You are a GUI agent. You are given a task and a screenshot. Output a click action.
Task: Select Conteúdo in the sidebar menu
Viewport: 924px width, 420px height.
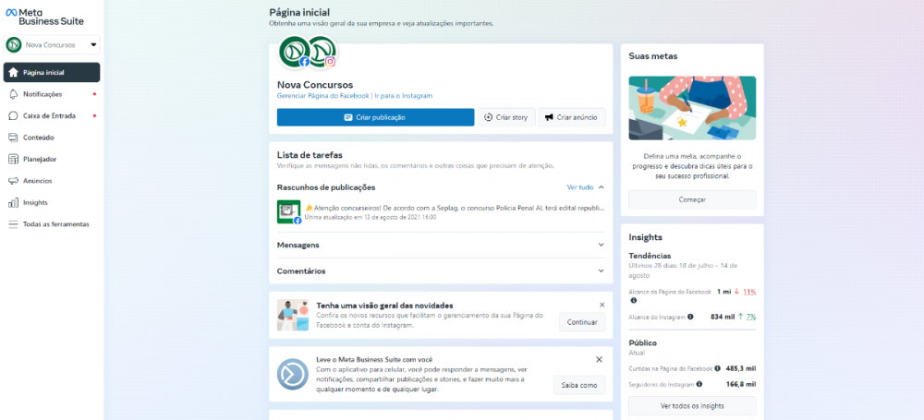point(38,138)
